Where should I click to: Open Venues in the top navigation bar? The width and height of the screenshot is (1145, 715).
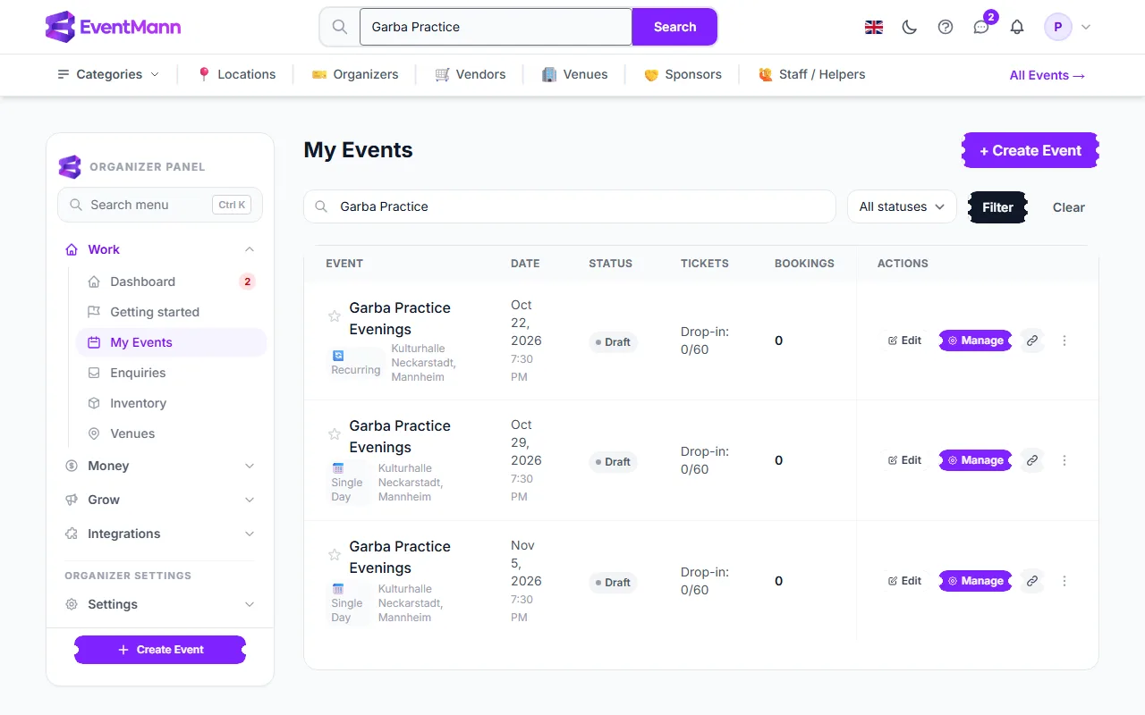point(575,74)
